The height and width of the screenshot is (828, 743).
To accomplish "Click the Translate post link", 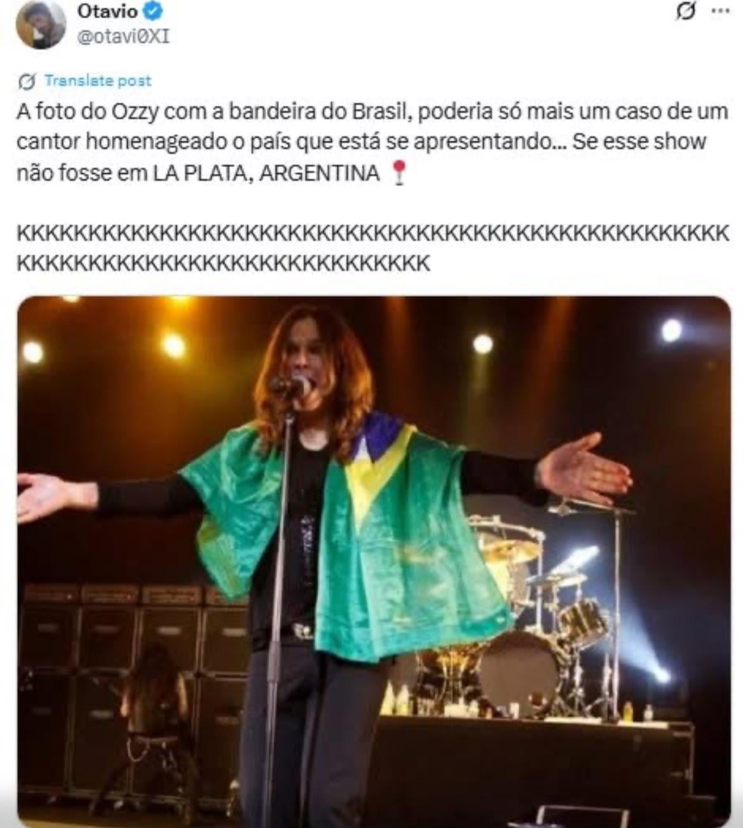I will point(98,81).
